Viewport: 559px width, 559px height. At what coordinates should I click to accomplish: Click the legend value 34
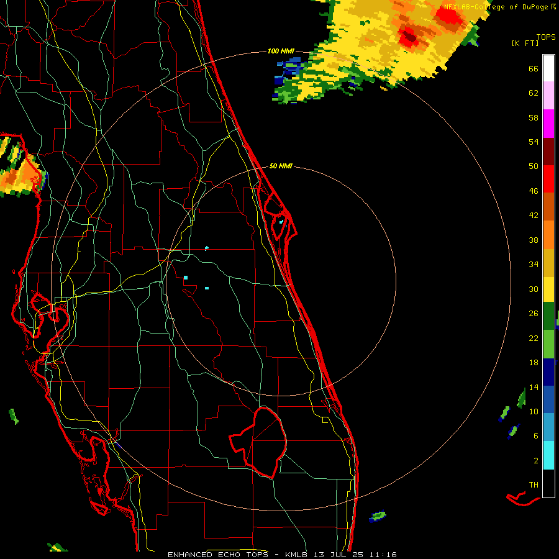pos(534,265)
